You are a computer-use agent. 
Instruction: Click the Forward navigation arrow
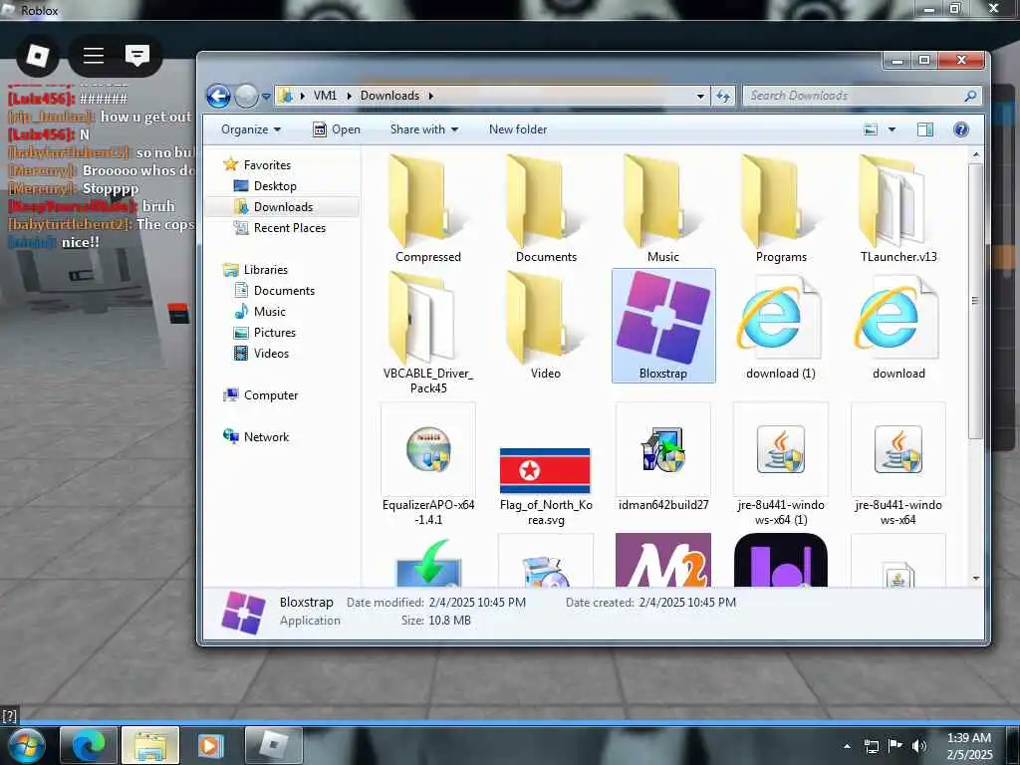(x=246, y=97)
